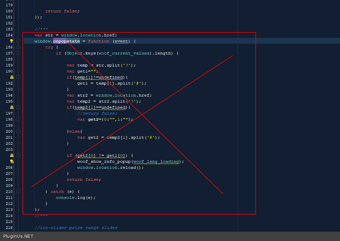The image size is (340, 241).
Task: Click the underlined event parameter
Action: pos(121,41)
